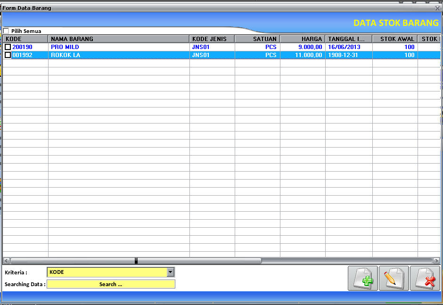Viewport: 443px width, 305px height.
Task: Click the edit item pencil icon button
Action: [x=394, y=278]
